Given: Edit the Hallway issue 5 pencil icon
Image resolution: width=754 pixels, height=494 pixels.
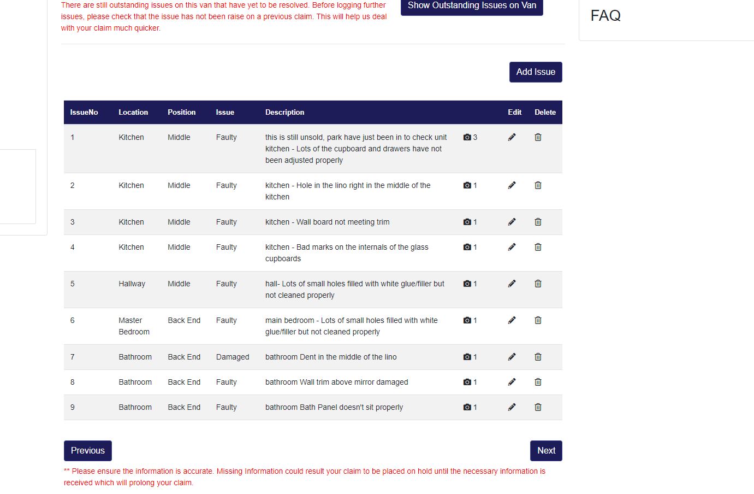Looking at the screenshot, I should coord(512,284).
